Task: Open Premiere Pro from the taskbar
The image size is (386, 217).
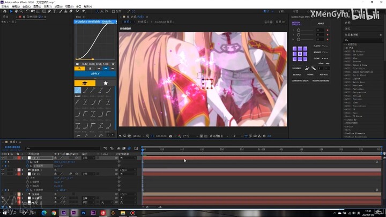Action: coord(73,213)
